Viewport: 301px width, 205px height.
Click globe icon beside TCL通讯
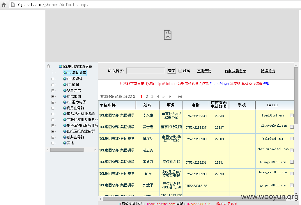click(x=65, y=85)
